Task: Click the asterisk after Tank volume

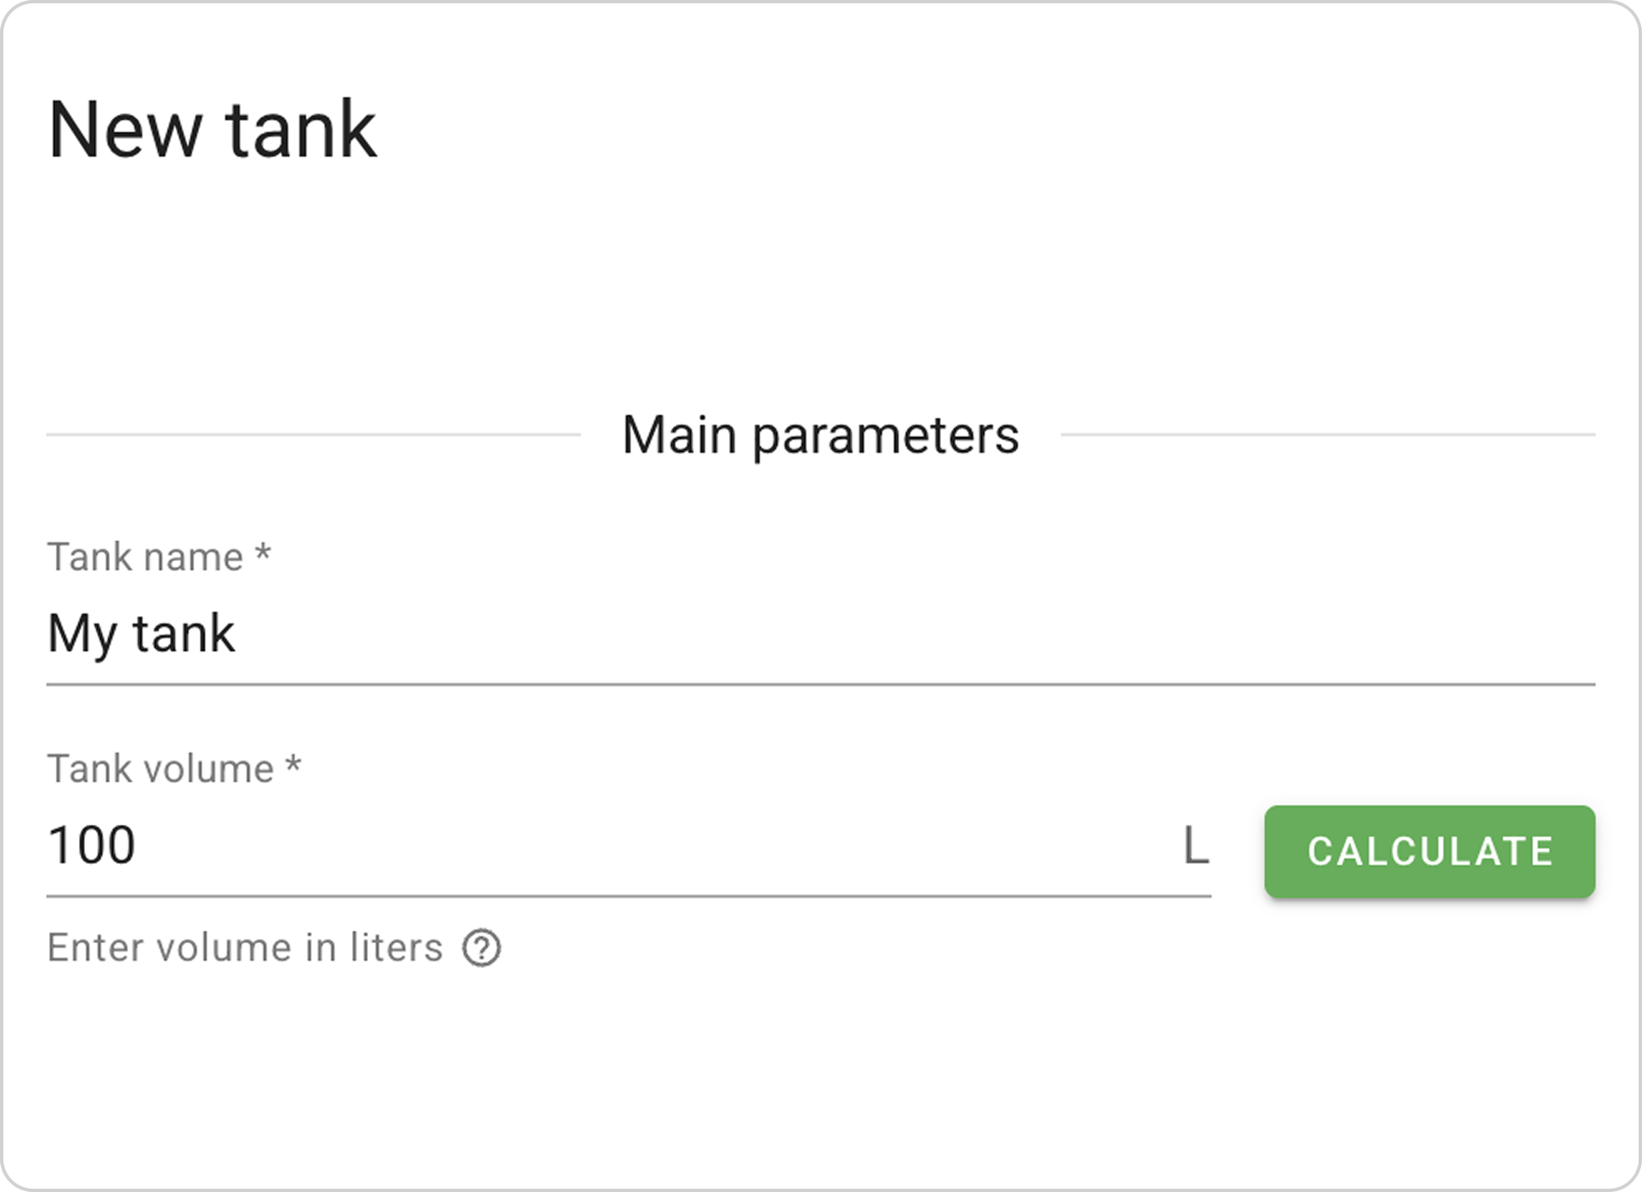Action: pos(293,766)
